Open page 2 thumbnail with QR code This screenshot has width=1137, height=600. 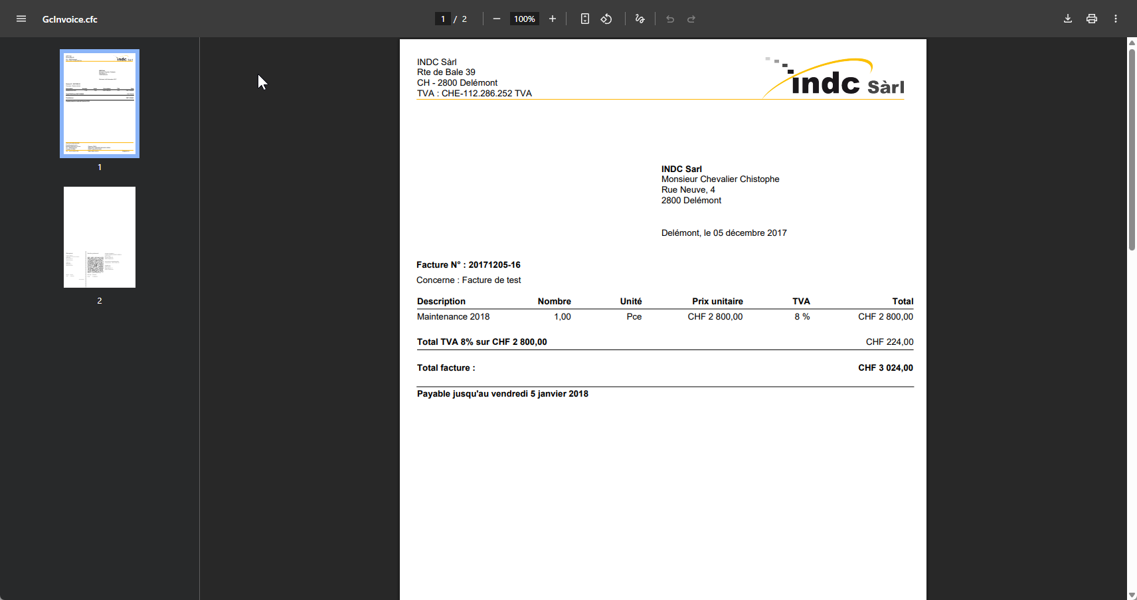tap(100, 237)
